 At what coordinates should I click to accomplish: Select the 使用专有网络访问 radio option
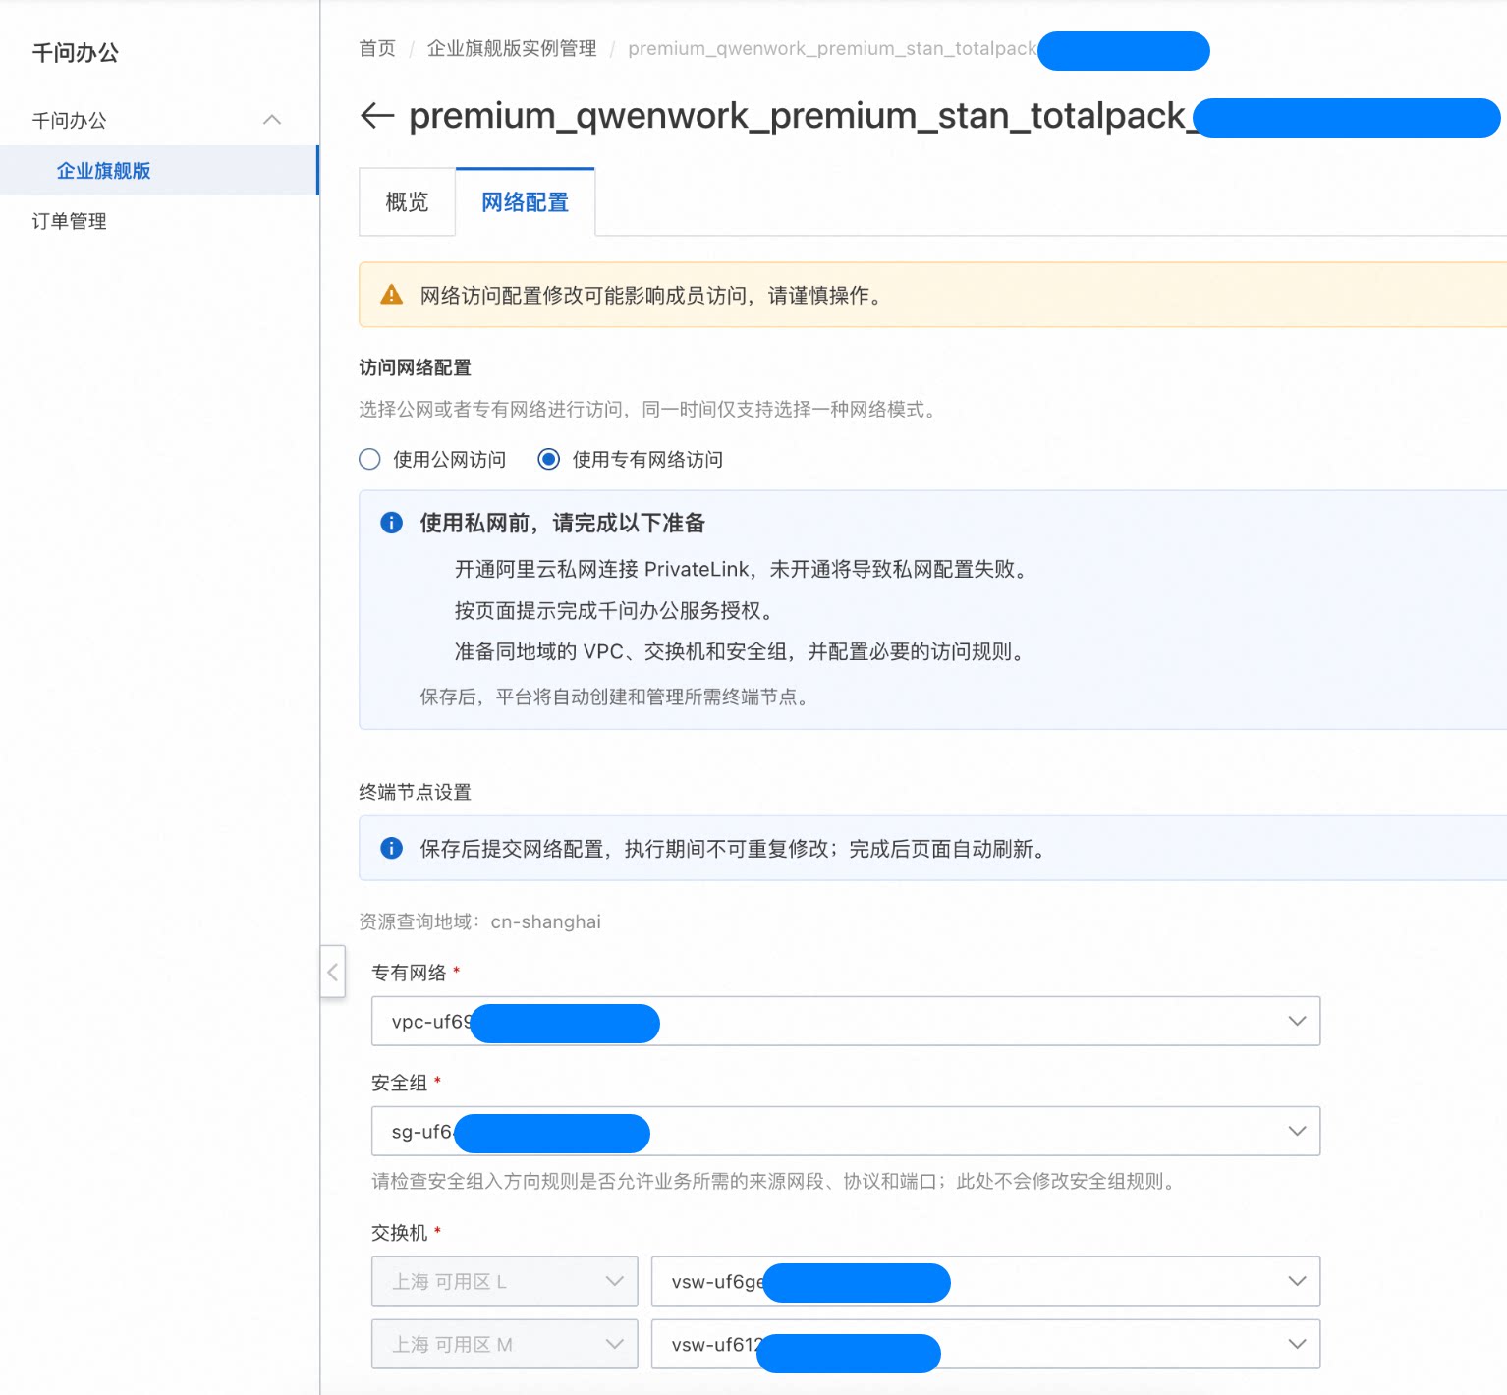coord(549,459)
